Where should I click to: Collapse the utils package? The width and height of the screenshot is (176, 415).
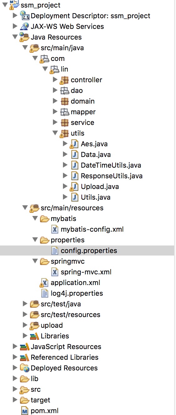pyautogui.click(x=55, y=133)
